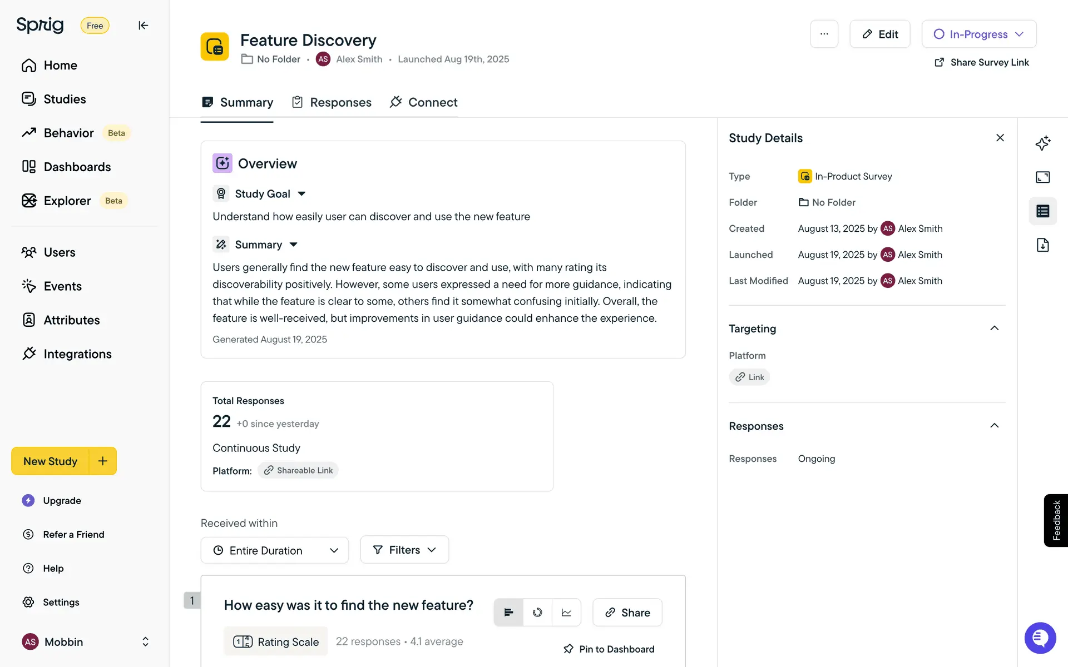
Task: Open the Connect tab
Action: point(424,102)
